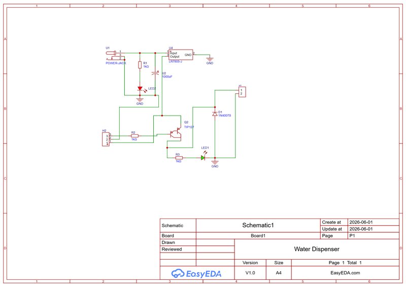Select the R3 resistor symbol
The height and width of the screenshot is (287, 406).
179,158
